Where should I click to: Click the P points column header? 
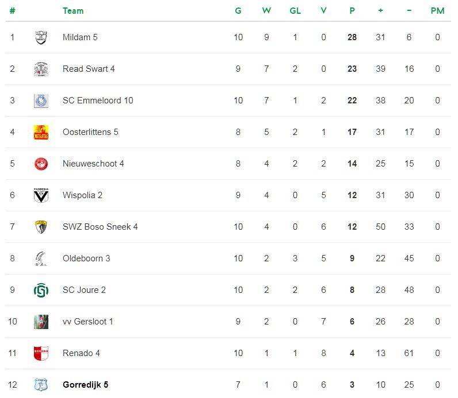pos(352,11)
